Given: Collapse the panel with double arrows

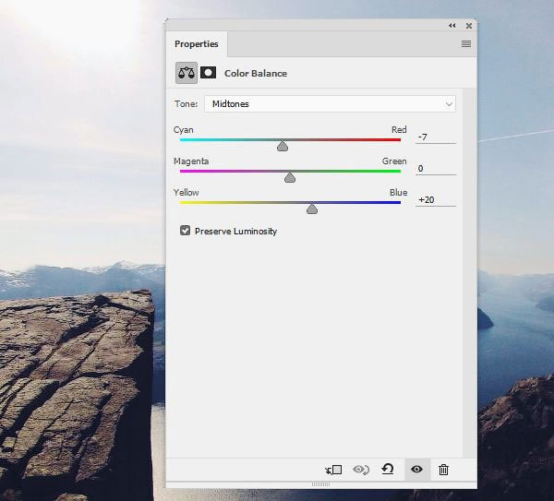Looking at the screenshot, I should tap(452, 26).
